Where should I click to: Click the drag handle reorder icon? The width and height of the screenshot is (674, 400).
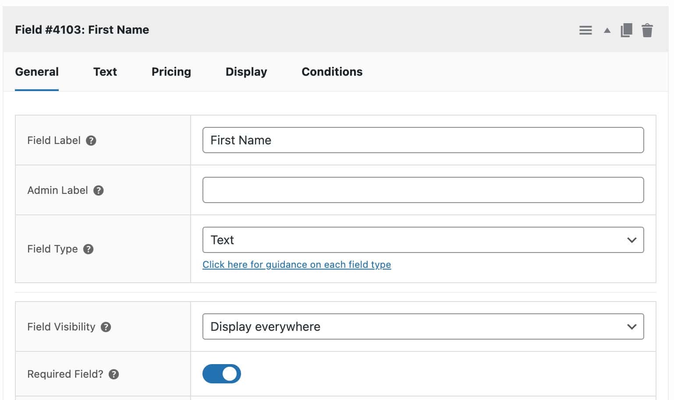(x=585, y=30)
